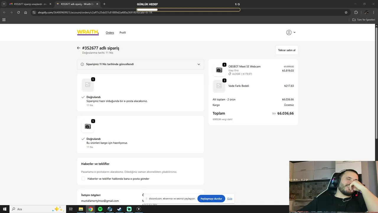Bookmark this page with the star icon
This screenshot has height=213, width=378.
pyautogui.click(x=346, y=12)
